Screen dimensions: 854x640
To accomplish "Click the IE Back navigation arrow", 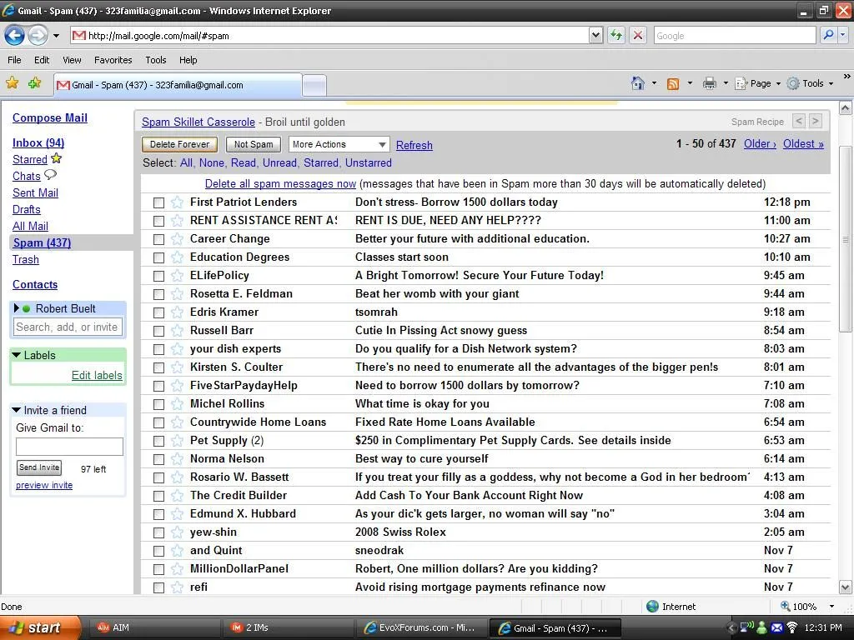I will point(14,35).
